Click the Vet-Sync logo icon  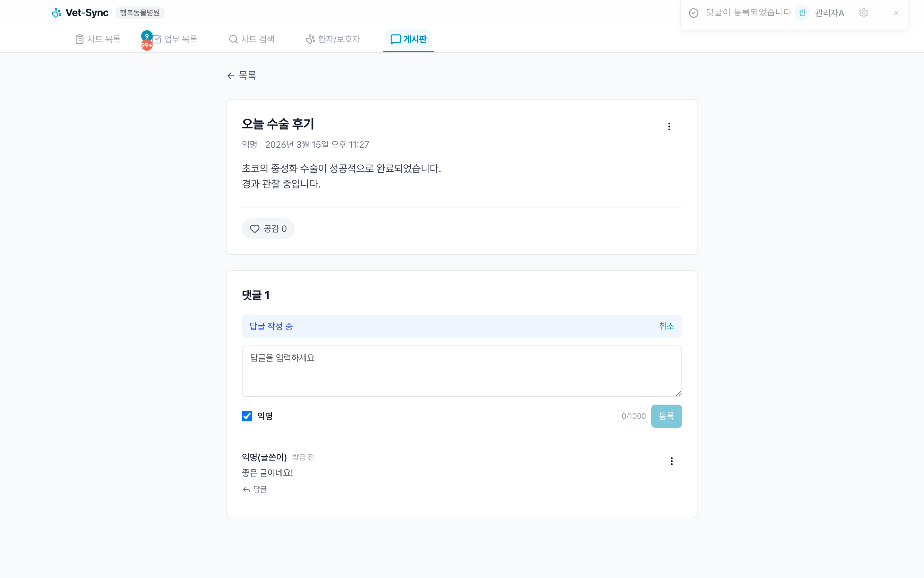click(56, 12)
